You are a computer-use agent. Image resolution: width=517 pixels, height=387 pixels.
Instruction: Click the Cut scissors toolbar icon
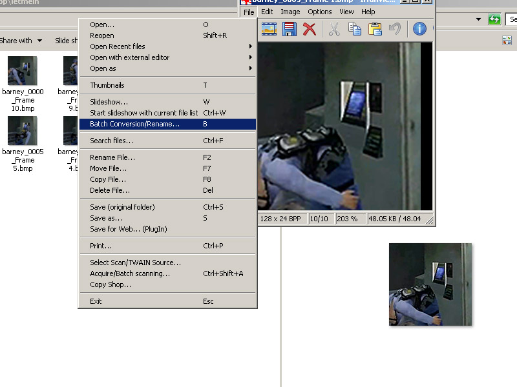[x=334, y=29]
